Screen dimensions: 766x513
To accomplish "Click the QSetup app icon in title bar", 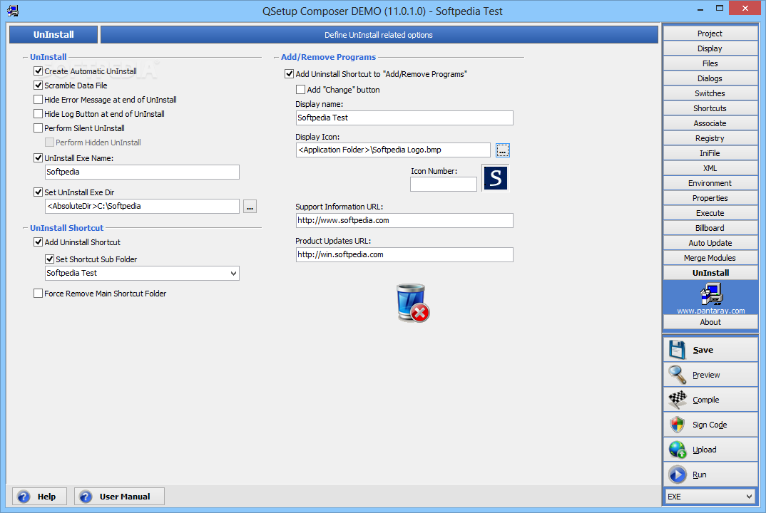I will tap(13, 10).
